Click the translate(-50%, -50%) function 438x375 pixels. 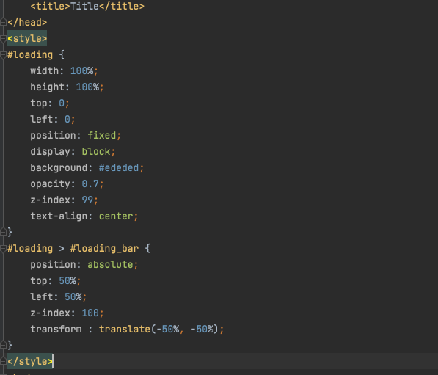[158, 330]
